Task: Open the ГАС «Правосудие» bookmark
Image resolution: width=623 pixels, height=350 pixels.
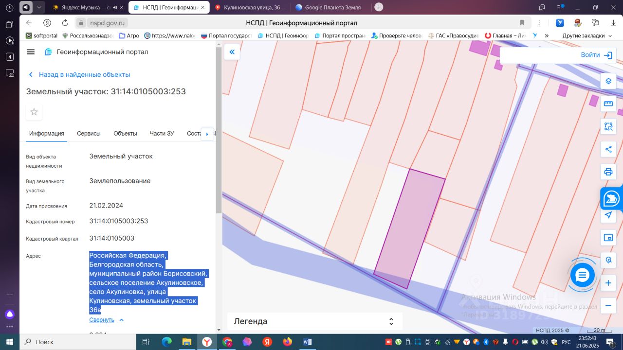Action: point(454,35)
